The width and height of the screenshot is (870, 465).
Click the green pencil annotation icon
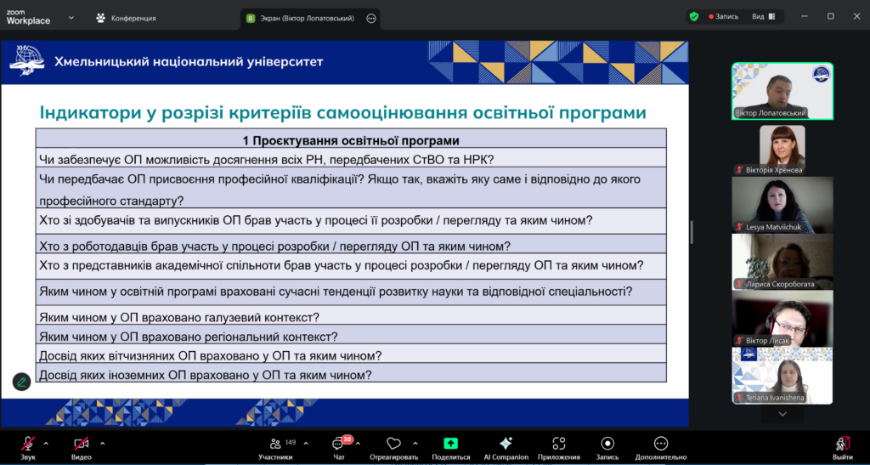(x=21, y=382)
